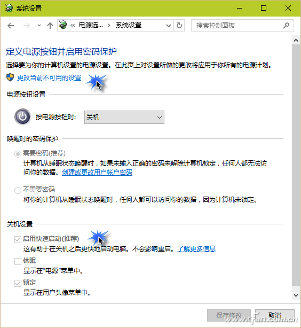This screenshot has height=328, width=301.
Task: Click the 取消 button
Action: point(275,316)
